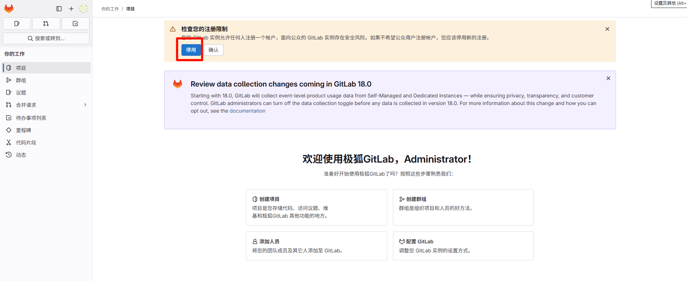The image size is (687, 281).
Task: Click the 确认 button in the warning banner
Action: coord(214,50)
